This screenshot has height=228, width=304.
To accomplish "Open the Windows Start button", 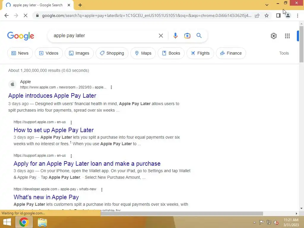I will pyautogui.click(x=7, y=222).
